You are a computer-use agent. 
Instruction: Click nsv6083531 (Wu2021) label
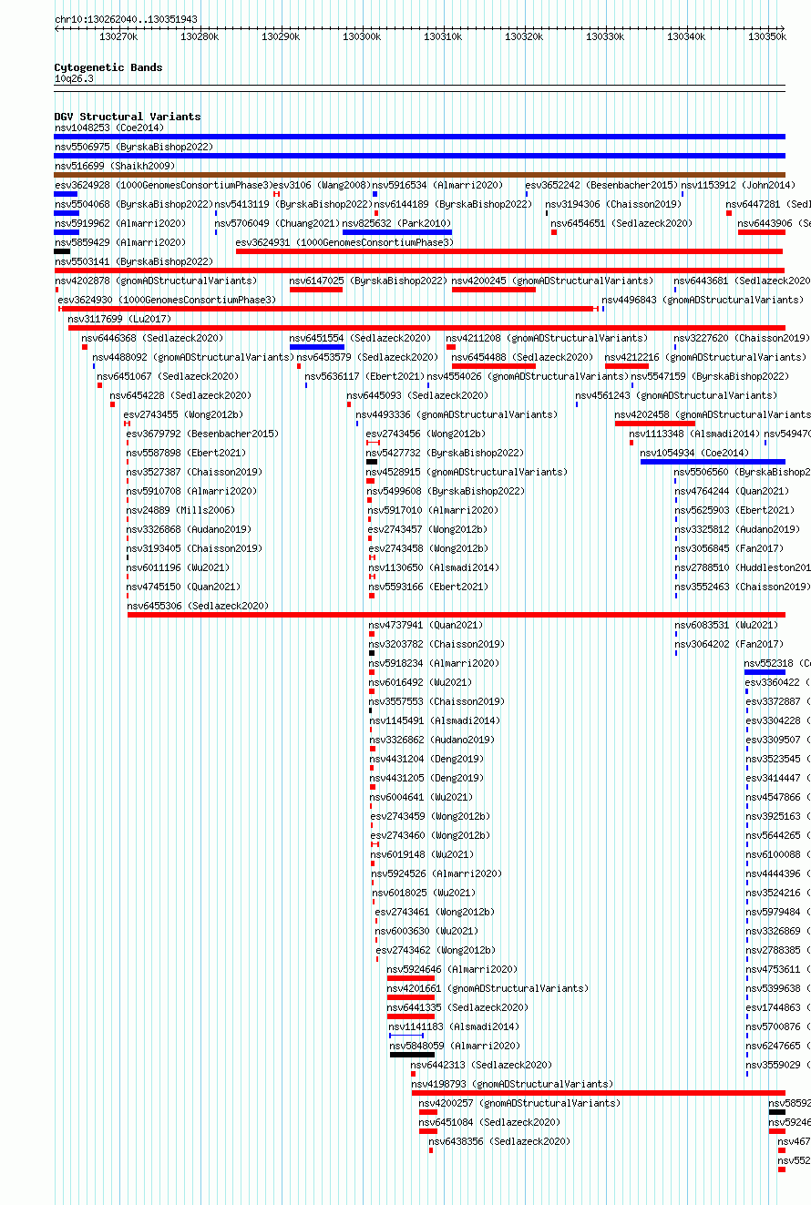click(x=726, y=625)
